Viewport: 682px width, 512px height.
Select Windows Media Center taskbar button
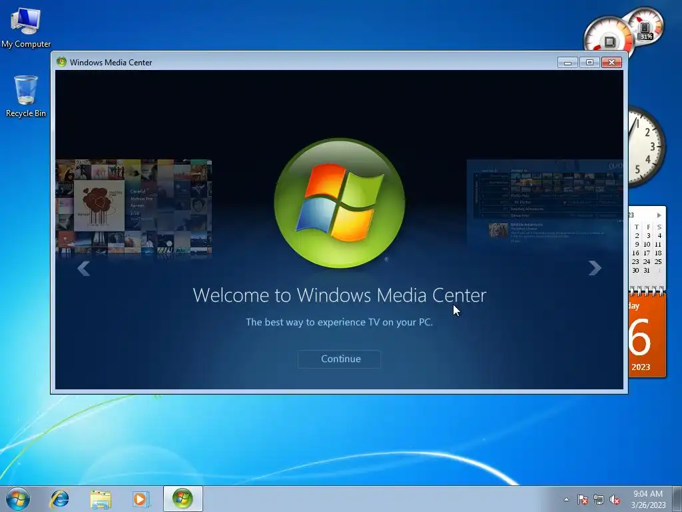[x=182, y=499]
